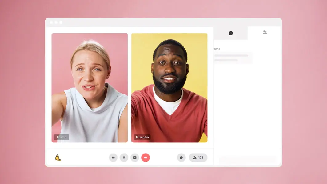327x184 pixels.
Task: Click the yellow hand logo icon
Action: coord(58,158)
